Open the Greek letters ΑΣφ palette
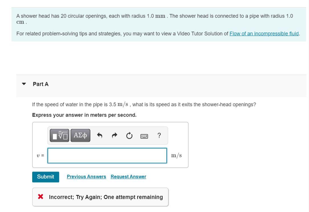The image size is (309, 212). pos(80,135)
